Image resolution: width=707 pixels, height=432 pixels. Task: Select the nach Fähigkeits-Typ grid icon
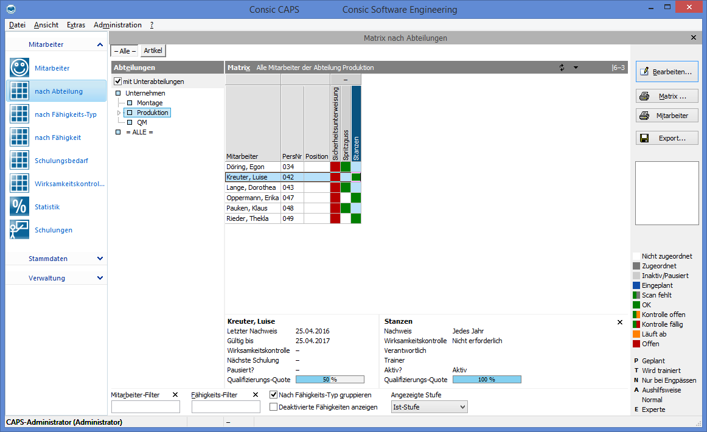click(19, 114)
